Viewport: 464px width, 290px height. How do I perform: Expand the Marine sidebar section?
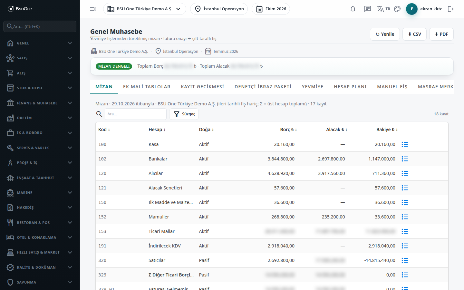[40, 193]
